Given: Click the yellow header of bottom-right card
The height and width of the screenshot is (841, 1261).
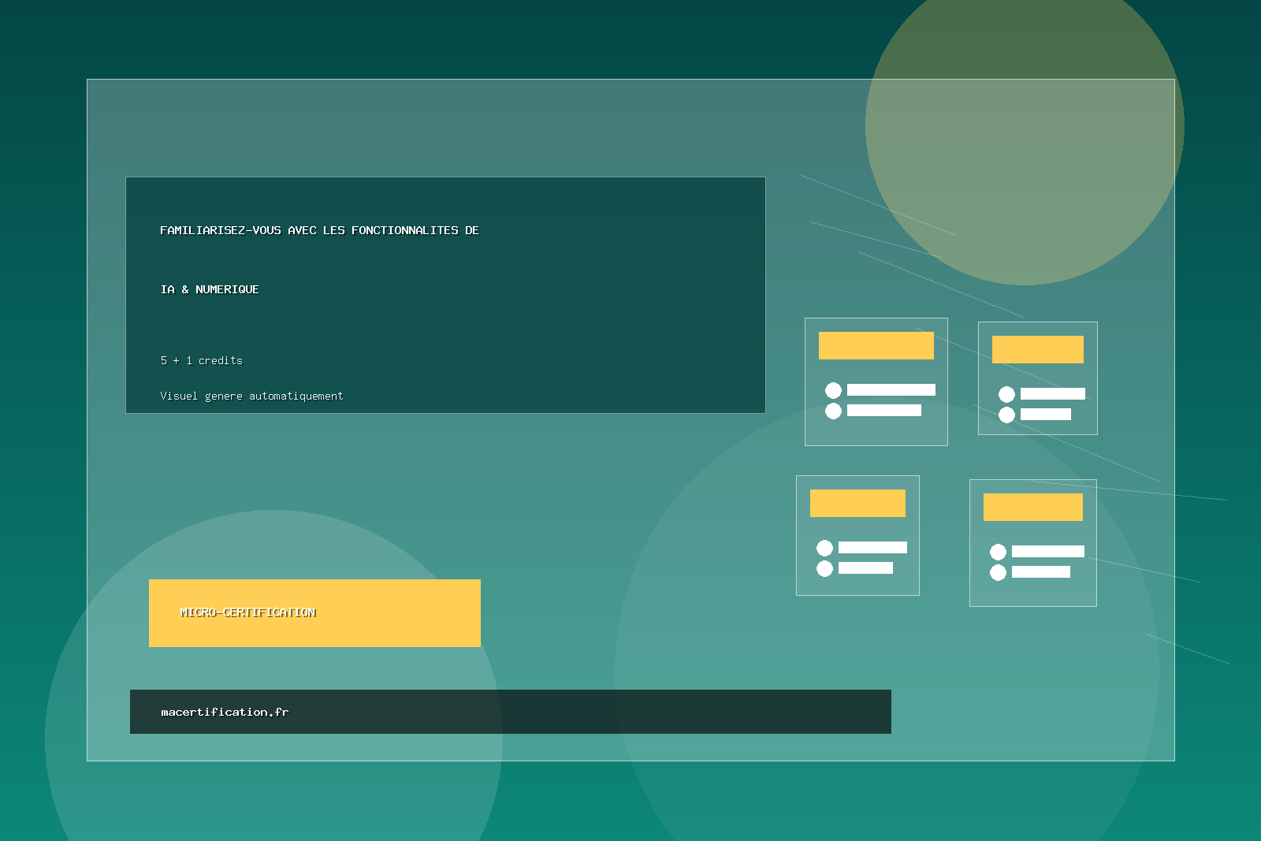Looking at the screenshot, I should pyautogui.click(x=1032, y=507).
